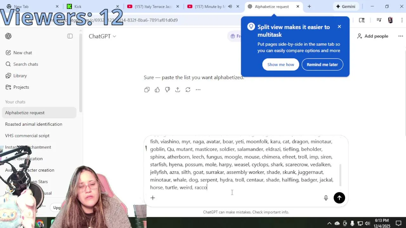406x228 pixels.
Task: Click the composer text scrollbar
Action: pos(341,175)
